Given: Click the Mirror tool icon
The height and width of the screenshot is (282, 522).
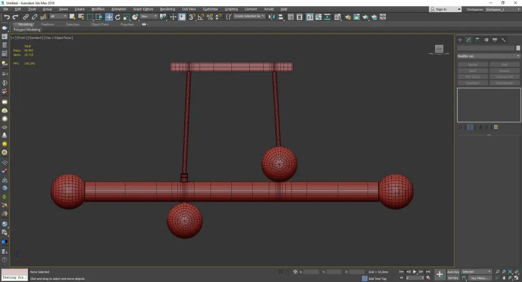Looking at the screenshot, I should pyautogui.click(x=271, y=17).
